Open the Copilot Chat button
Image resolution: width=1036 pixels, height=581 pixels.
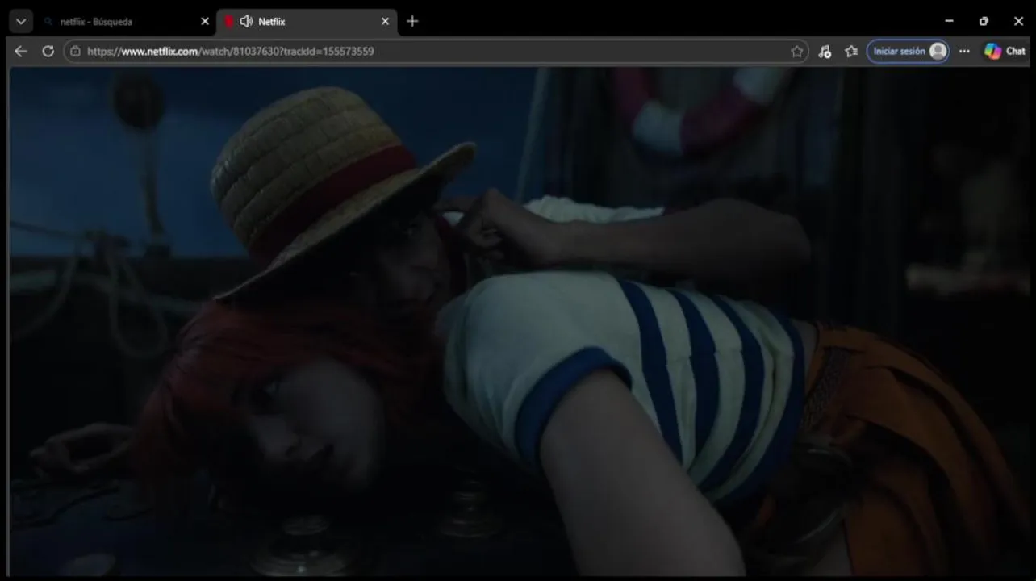click(1005, 51)
